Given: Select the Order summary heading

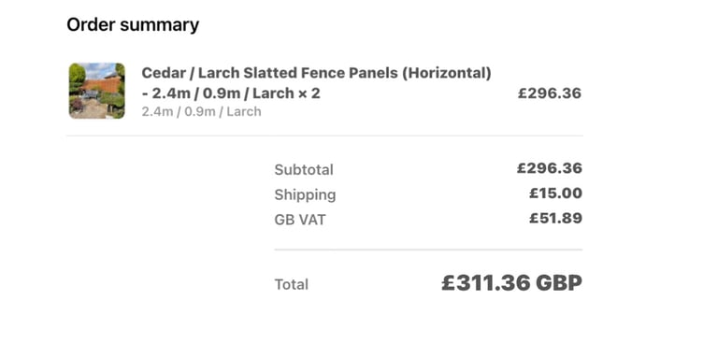Looking at the screenshot, I should coord(133,24).
